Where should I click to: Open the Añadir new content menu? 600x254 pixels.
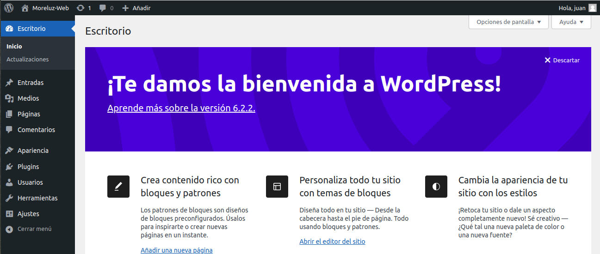click(x=136, y=8)
